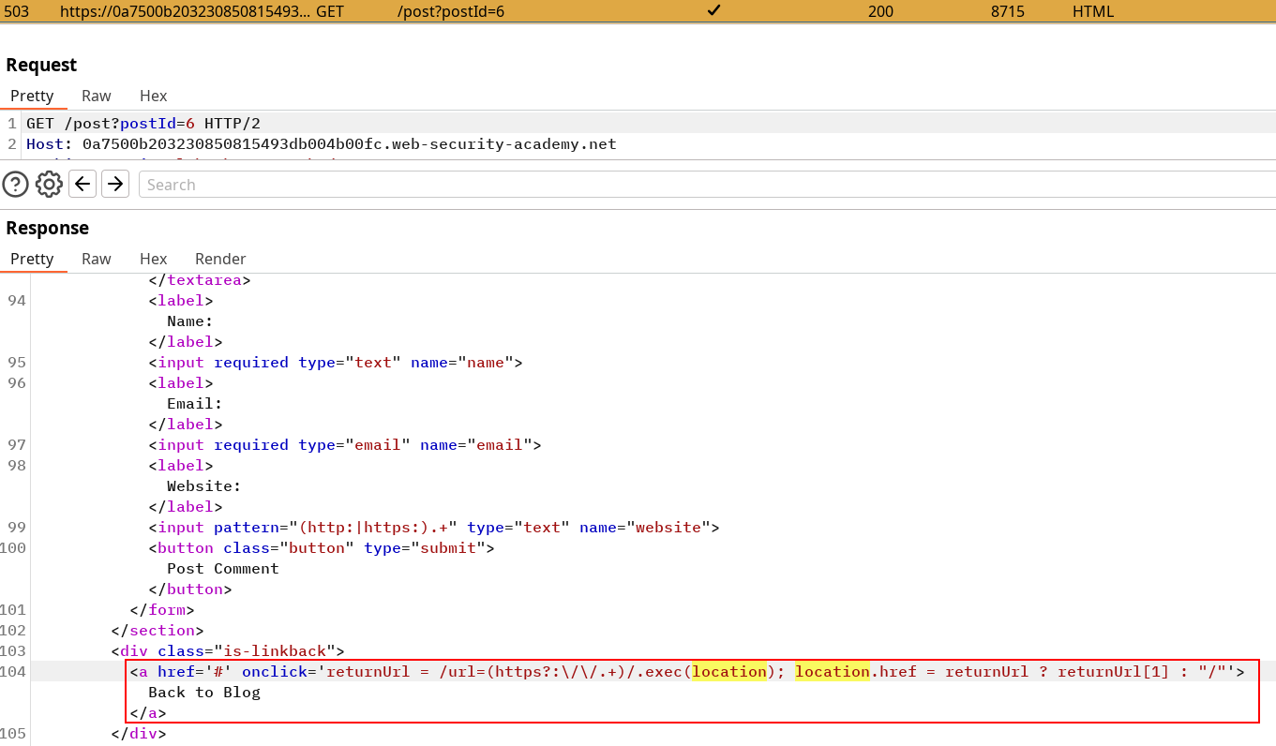Image resolution: width=1276 pixels, height=746 pixels.
Task: Open the Response Render tab
Action: pyautogui.click(x=220, y=259)
